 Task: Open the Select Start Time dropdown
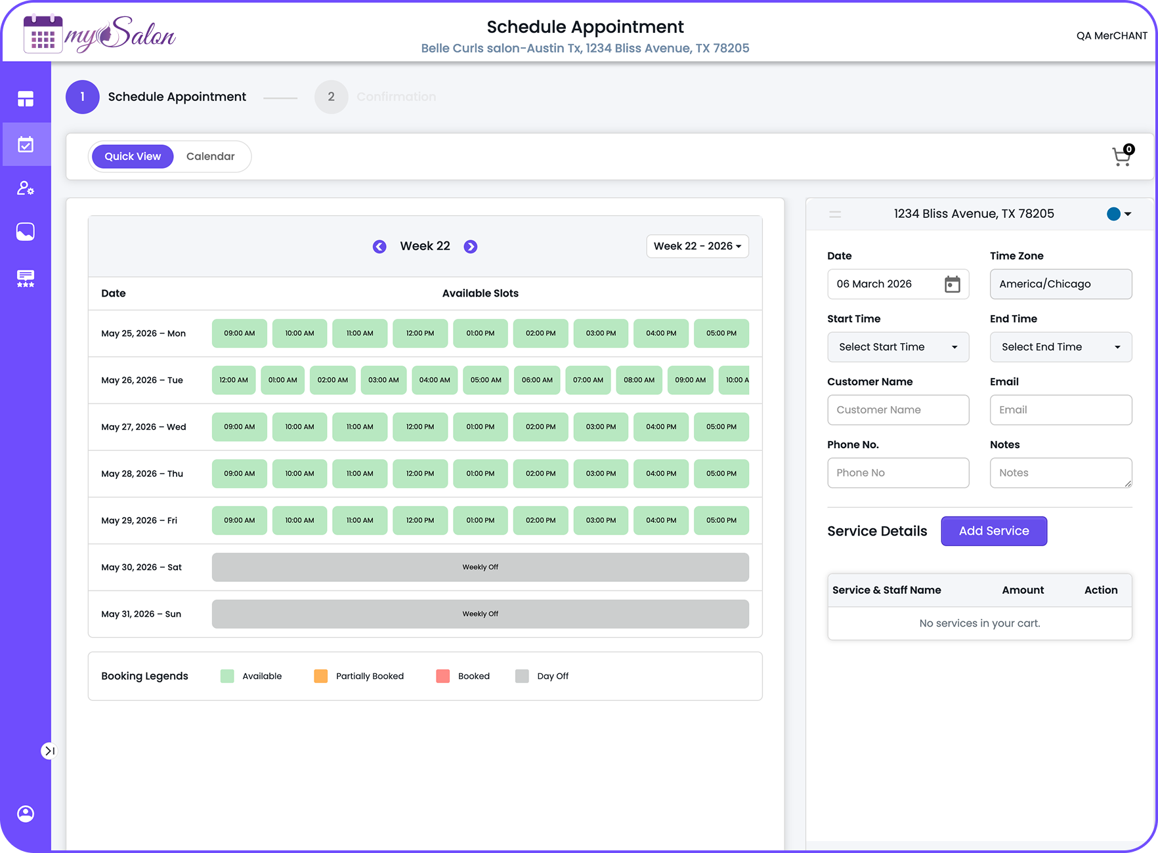(x=897, y=347)
